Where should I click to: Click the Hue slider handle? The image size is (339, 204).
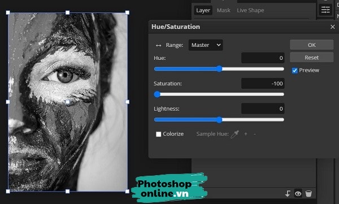coord(219,69)
